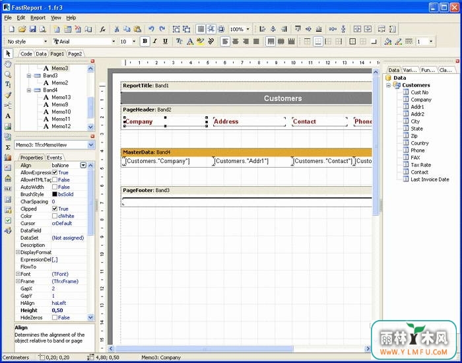Select the Copy format brush tool
462x363 pixels.
[x=8, y=95]
